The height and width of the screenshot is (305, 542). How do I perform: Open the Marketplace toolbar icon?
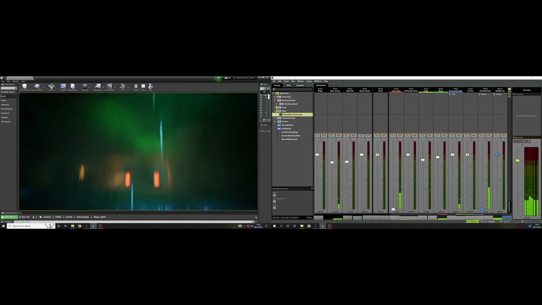pos(72,86)
